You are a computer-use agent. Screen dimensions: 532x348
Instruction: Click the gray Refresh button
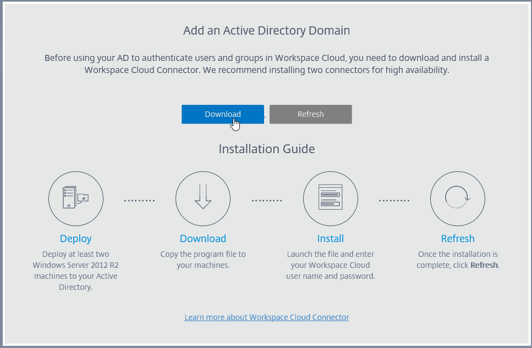[x=310, y=114]
